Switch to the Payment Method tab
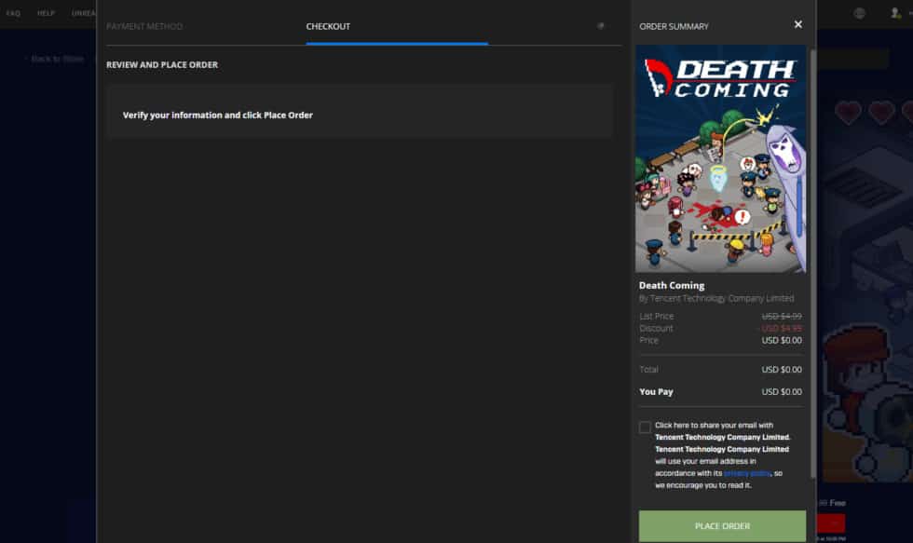The image size is (913, 543). click(x=144, y=26)
